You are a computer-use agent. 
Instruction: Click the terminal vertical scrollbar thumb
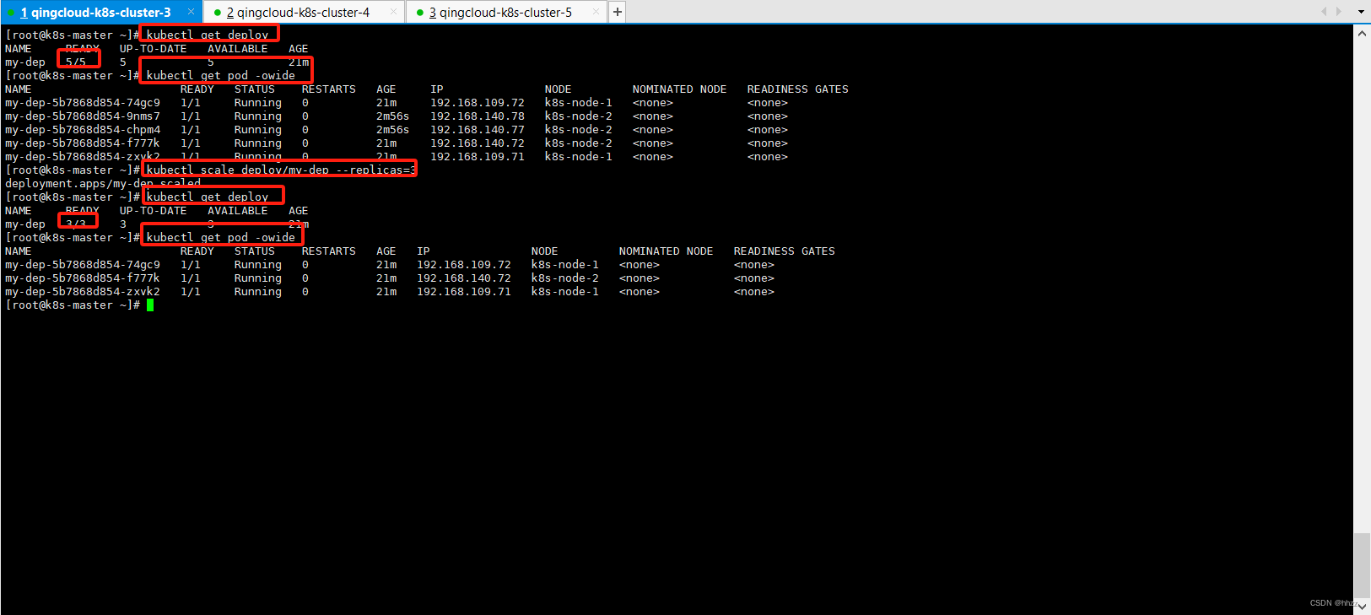click(x=1362, y=565)
